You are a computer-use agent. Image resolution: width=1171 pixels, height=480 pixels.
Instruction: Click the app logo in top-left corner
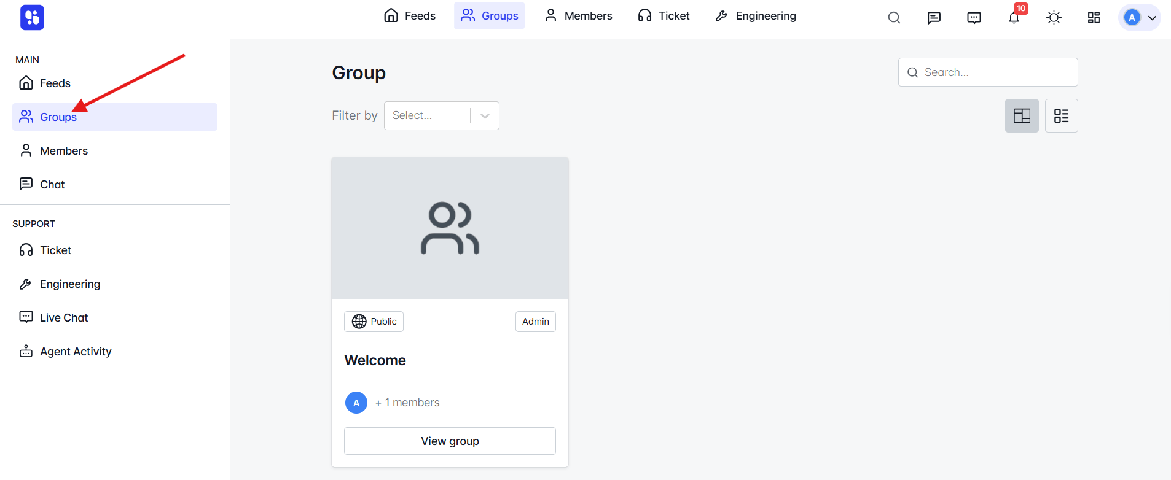tap(32, 17)
